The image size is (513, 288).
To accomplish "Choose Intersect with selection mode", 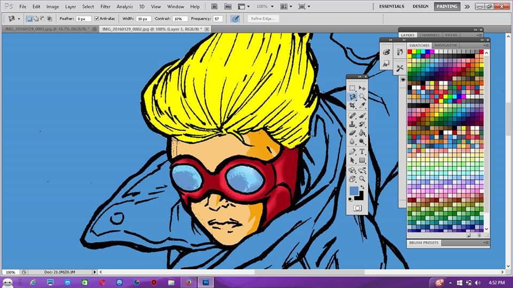I will 49,19.
